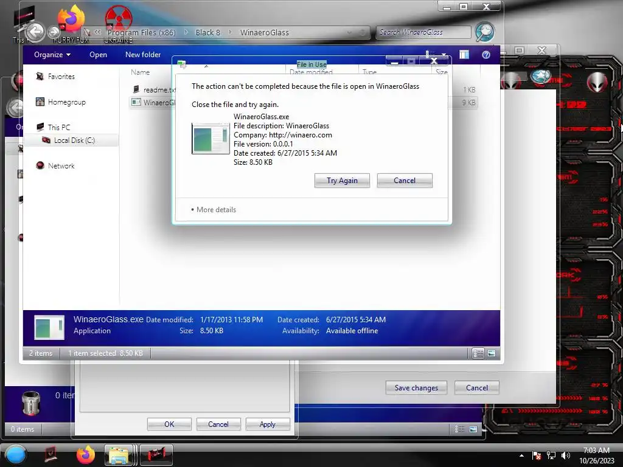
Task: Click alien head icon on gadget panel
Action: 597,82
